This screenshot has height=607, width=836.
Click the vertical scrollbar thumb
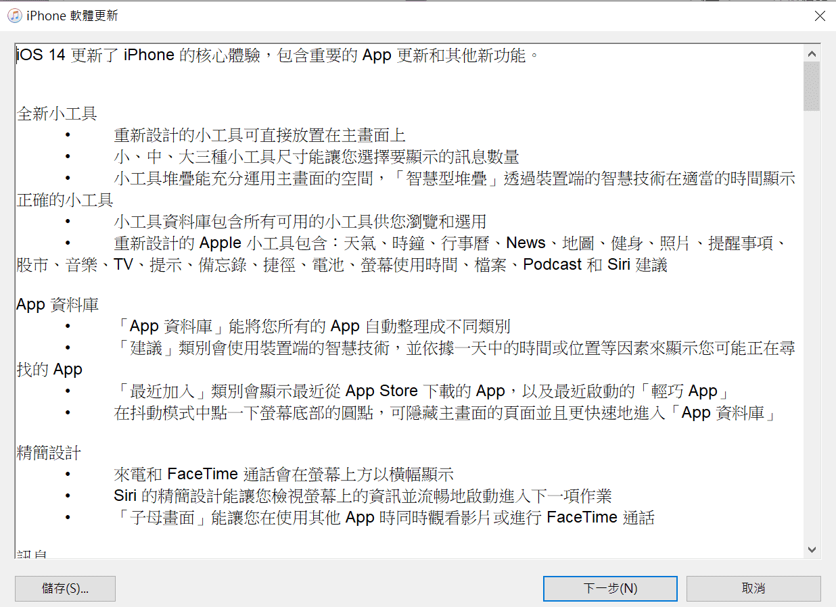pyautogui.click(x=812, y=86)
